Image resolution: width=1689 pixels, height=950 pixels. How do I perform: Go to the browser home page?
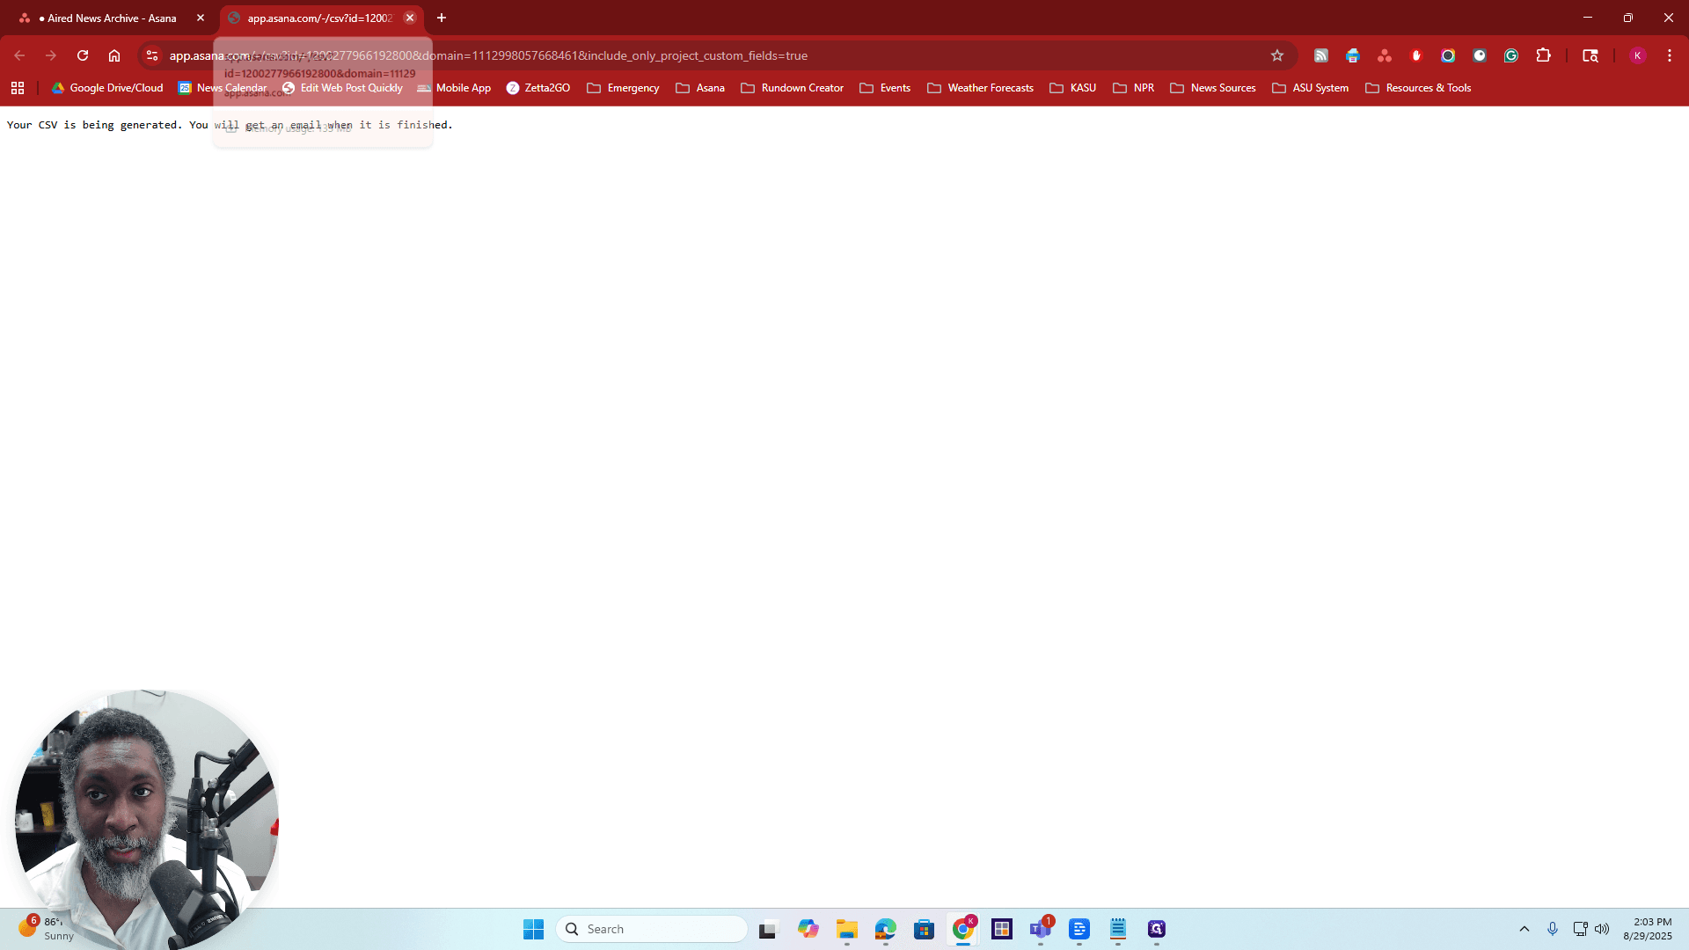[x=114, y=55]
